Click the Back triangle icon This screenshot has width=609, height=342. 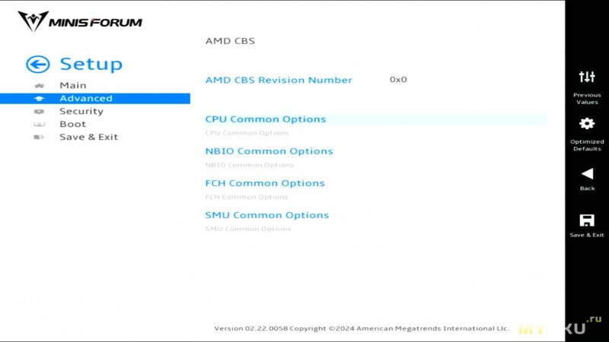click(587, 173)
